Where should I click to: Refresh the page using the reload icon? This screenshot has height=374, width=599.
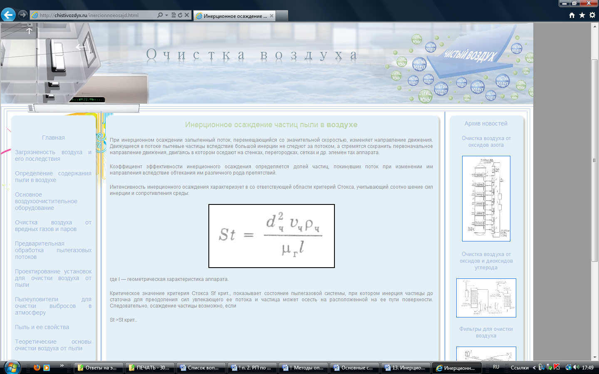180,15
